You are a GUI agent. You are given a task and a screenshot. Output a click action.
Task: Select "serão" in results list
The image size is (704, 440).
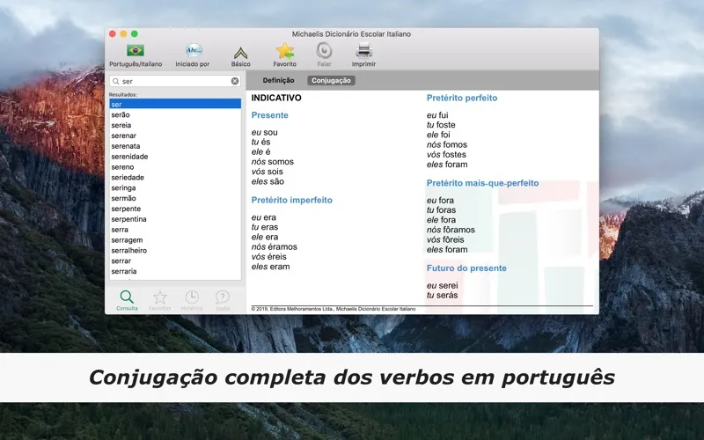(121, 114)
